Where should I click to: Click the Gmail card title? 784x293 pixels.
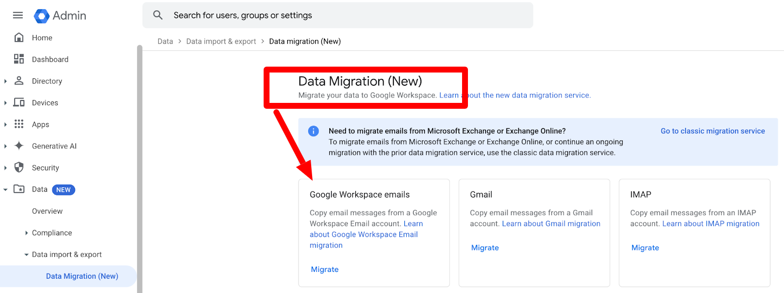point(481,195)
